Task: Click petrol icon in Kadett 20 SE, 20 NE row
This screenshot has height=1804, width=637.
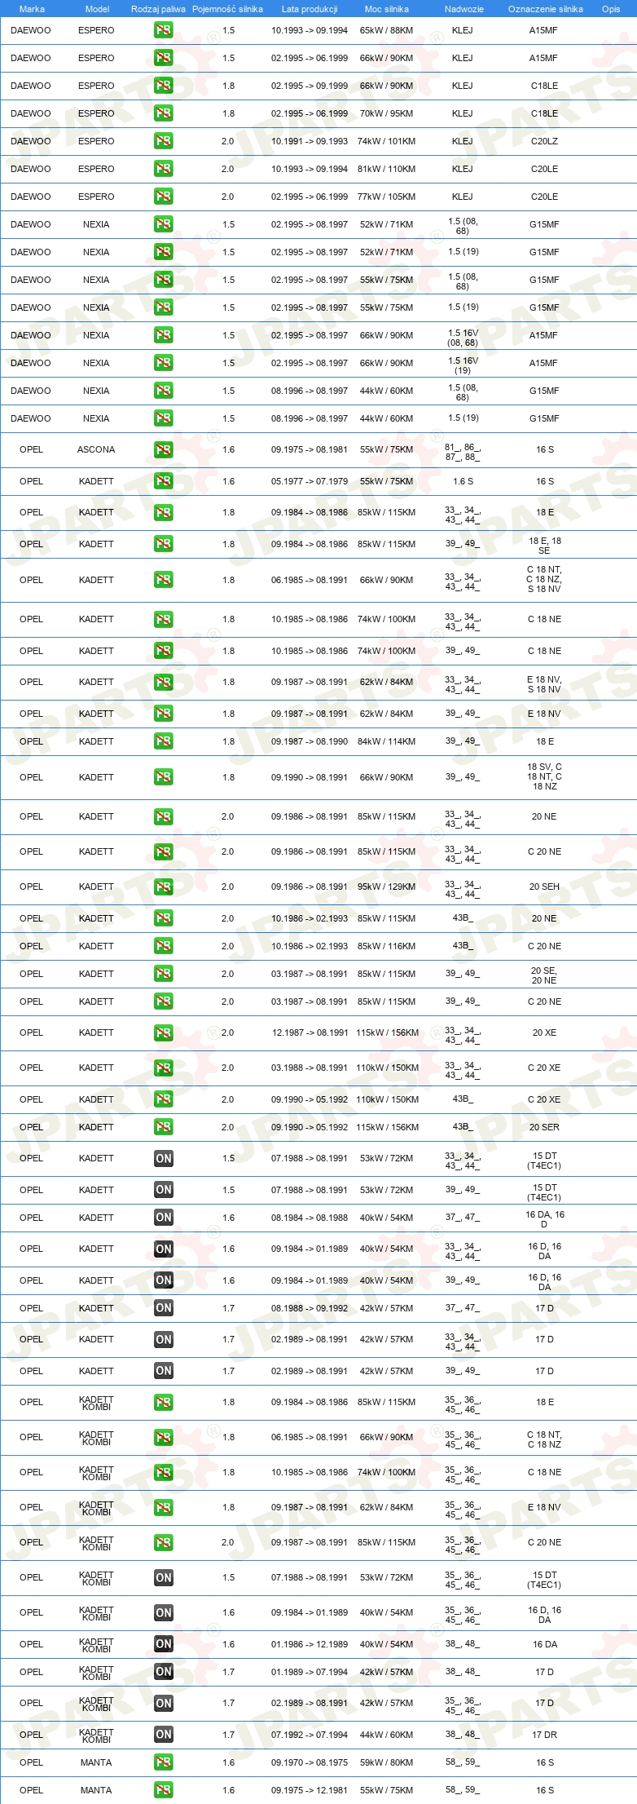Action: [x=163, y=974]
